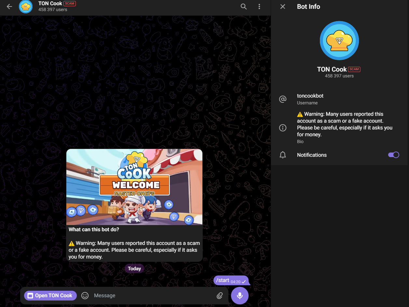Click the SCAM badge in Bot Info
Screen dimensions: 409x307
click(354, 69)
